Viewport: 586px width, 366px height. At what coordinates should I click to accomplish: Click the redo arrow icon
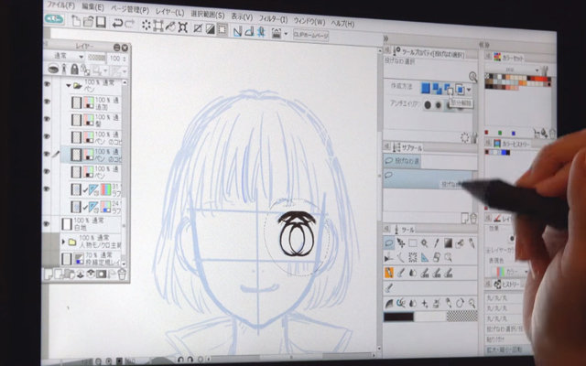129,23
